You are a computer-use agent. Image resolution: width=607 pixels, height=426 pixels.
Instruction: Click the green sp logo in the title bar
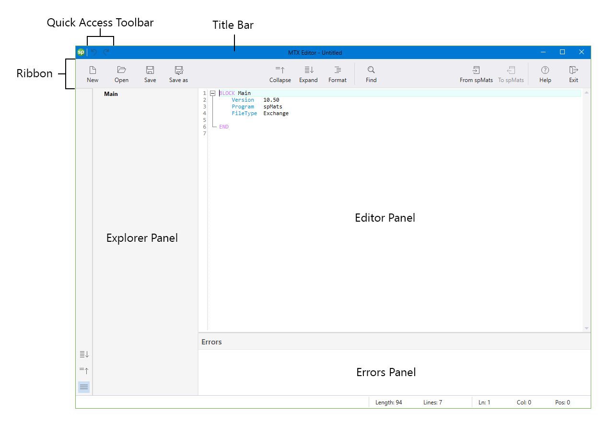tap(81, 52)
